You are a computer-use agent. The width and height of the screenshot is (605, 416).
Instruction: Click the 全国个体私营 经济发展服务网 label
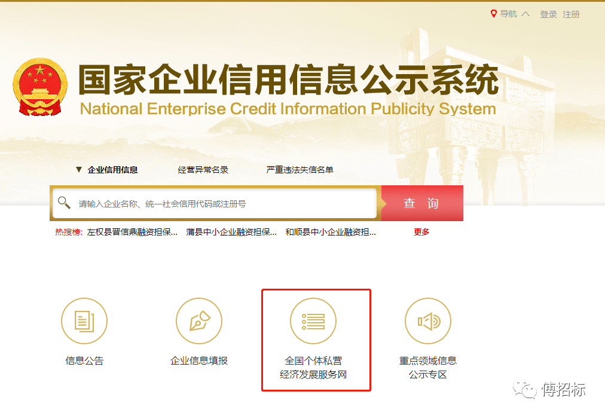click(313, 368)
